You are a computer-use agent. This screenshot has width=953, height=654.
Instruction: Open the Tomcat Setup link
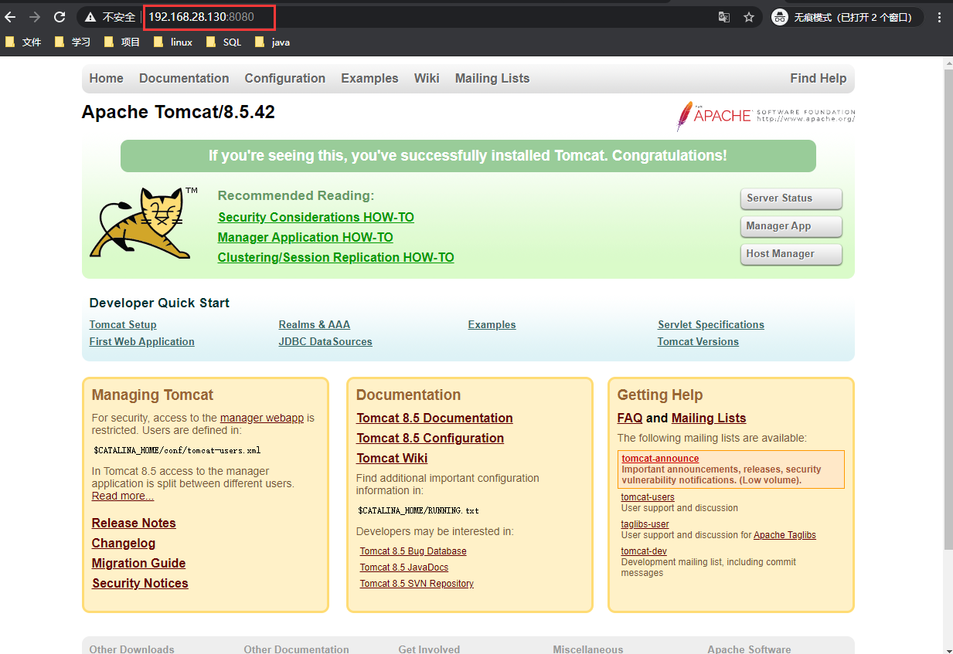pyautogui.click(x=123, y=325)
